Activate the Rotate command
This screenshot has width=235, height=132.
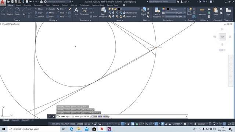pyautogui.click(x=50, y=9)
